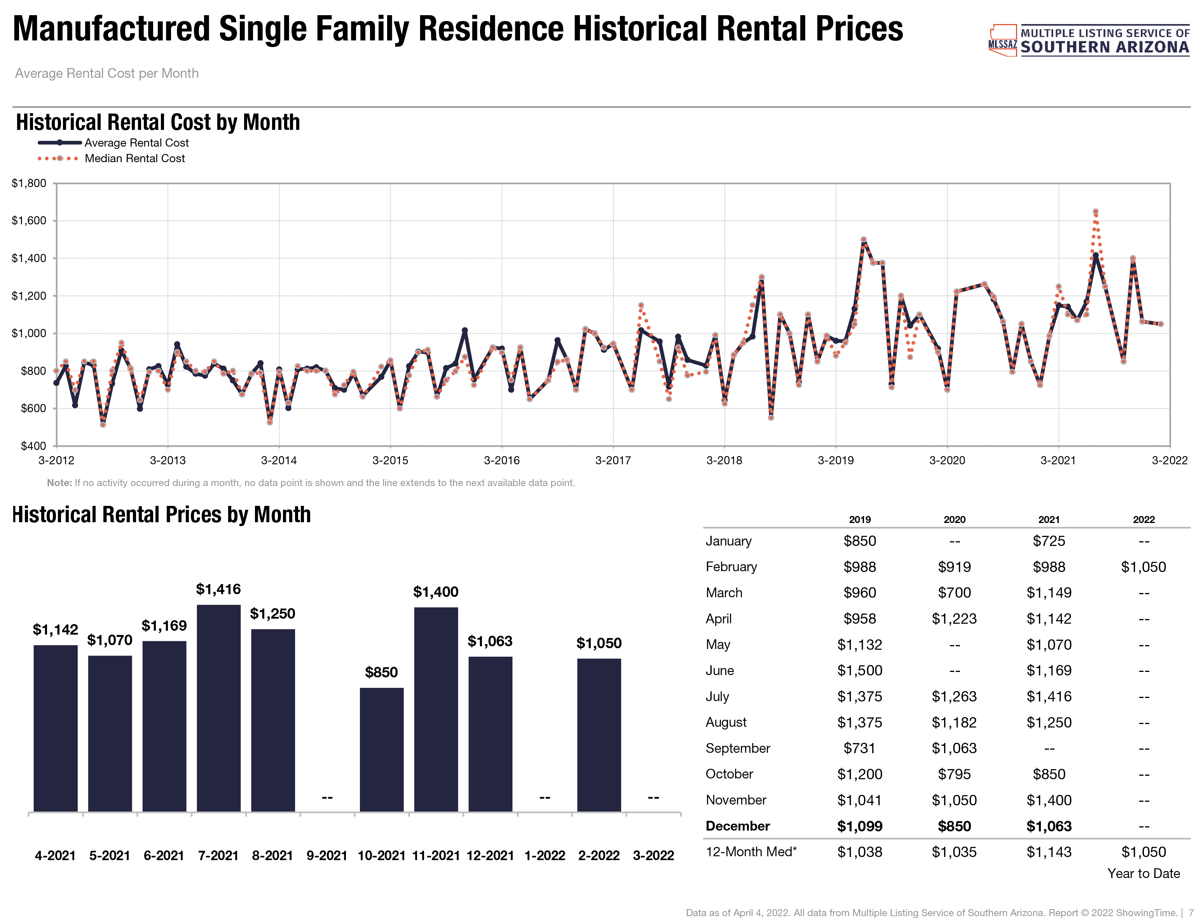This screenshot has width=1201, height=920.
Task: Click the 3-2021 x-axis label on chart
Action: coord(1058,460)
